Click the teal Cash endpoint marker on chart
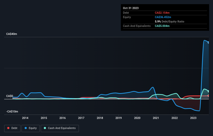Viewport: 213px width, 136px height. pos(209,91)
